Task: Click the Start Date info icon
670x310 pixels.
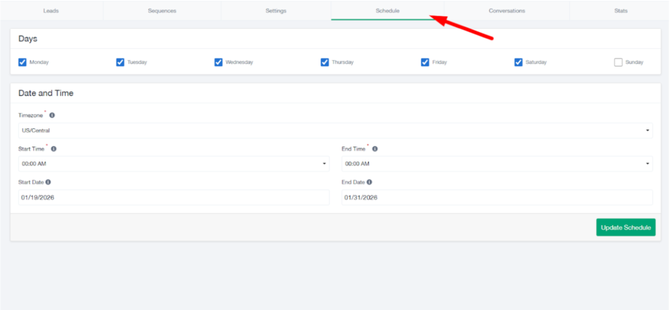Action: pos(48,182)
